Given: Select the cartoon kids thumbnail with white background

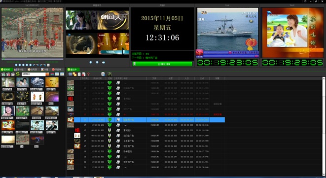Looking at the screenshot, I should point(37,97).
